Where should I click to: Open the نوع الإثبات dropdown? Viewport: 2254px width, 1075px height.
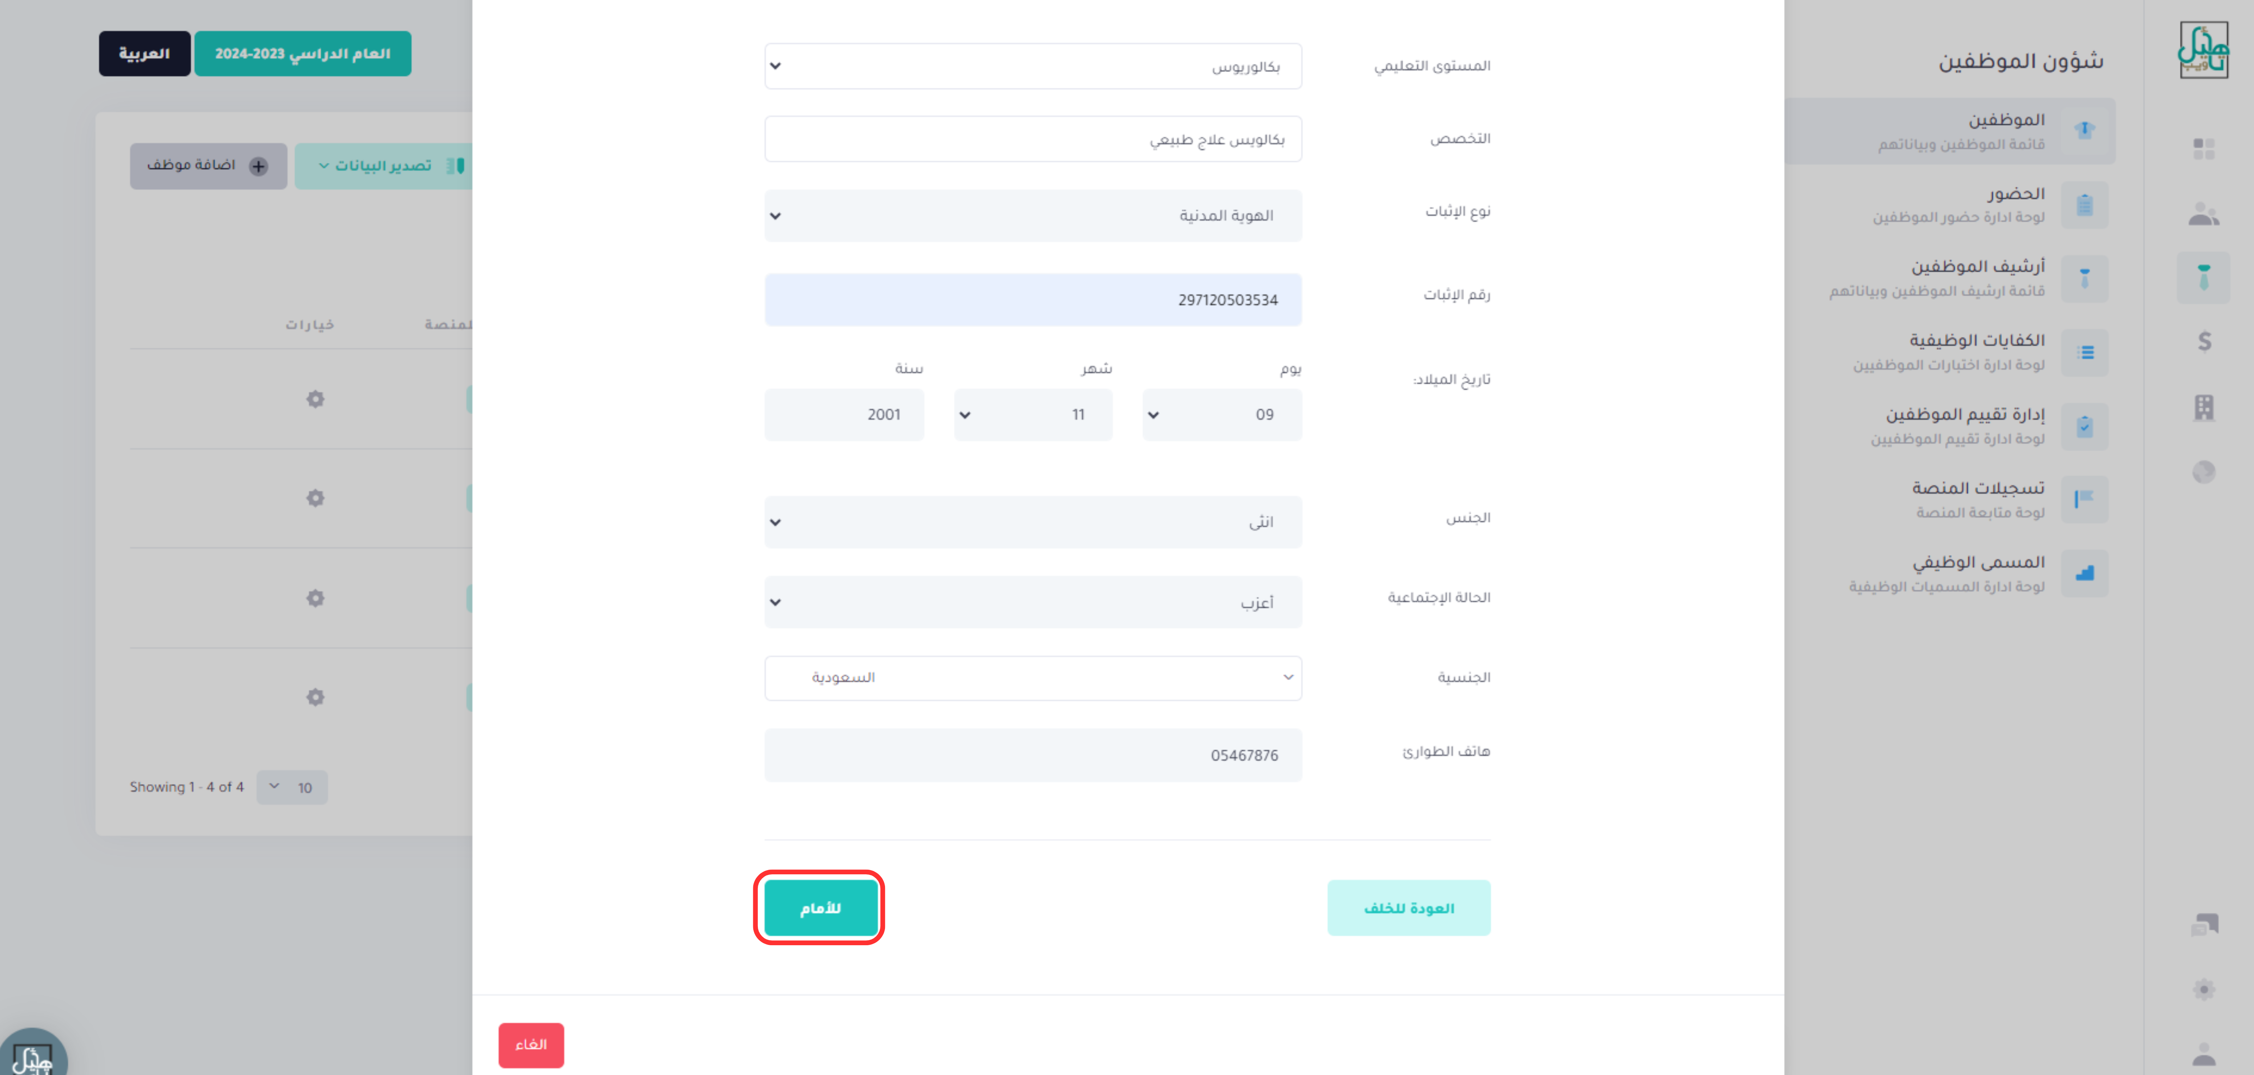[1033, 216]
